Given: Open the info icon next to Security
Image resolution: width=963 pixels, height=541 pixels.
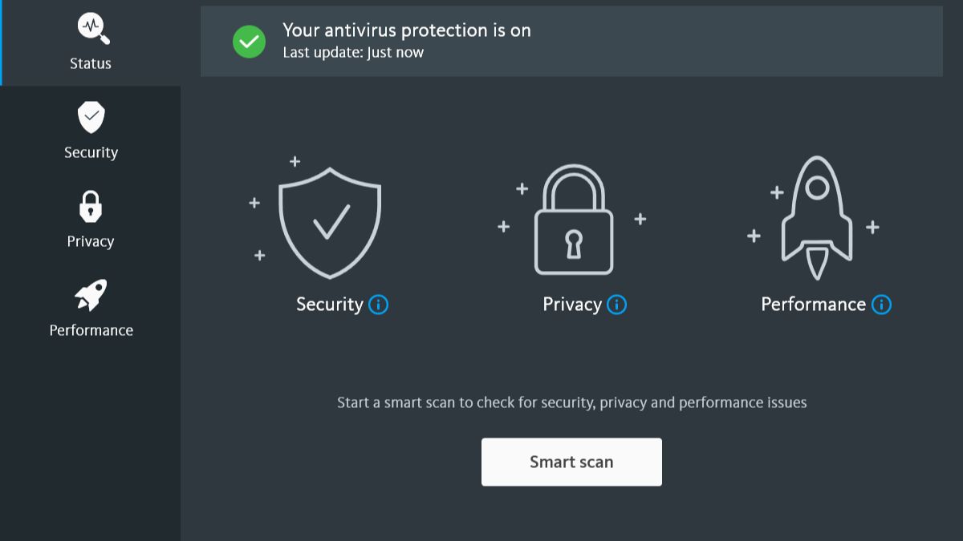Looking at the screenshot, I should (x=378, y=305).
